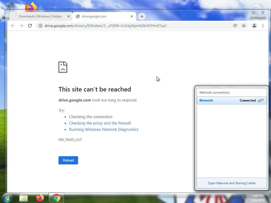View site information icon in address bar
The image size is (271, 203).
coord(40,26)
